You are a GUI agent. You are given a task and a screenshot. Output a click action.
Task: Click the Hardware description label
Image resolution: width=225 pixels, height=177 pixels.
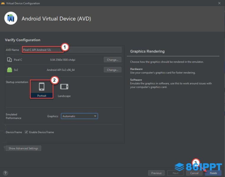[x=136, y=69]
